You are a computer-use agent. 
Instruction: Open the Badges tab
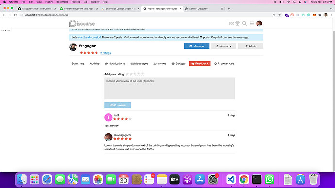(179, 63)
